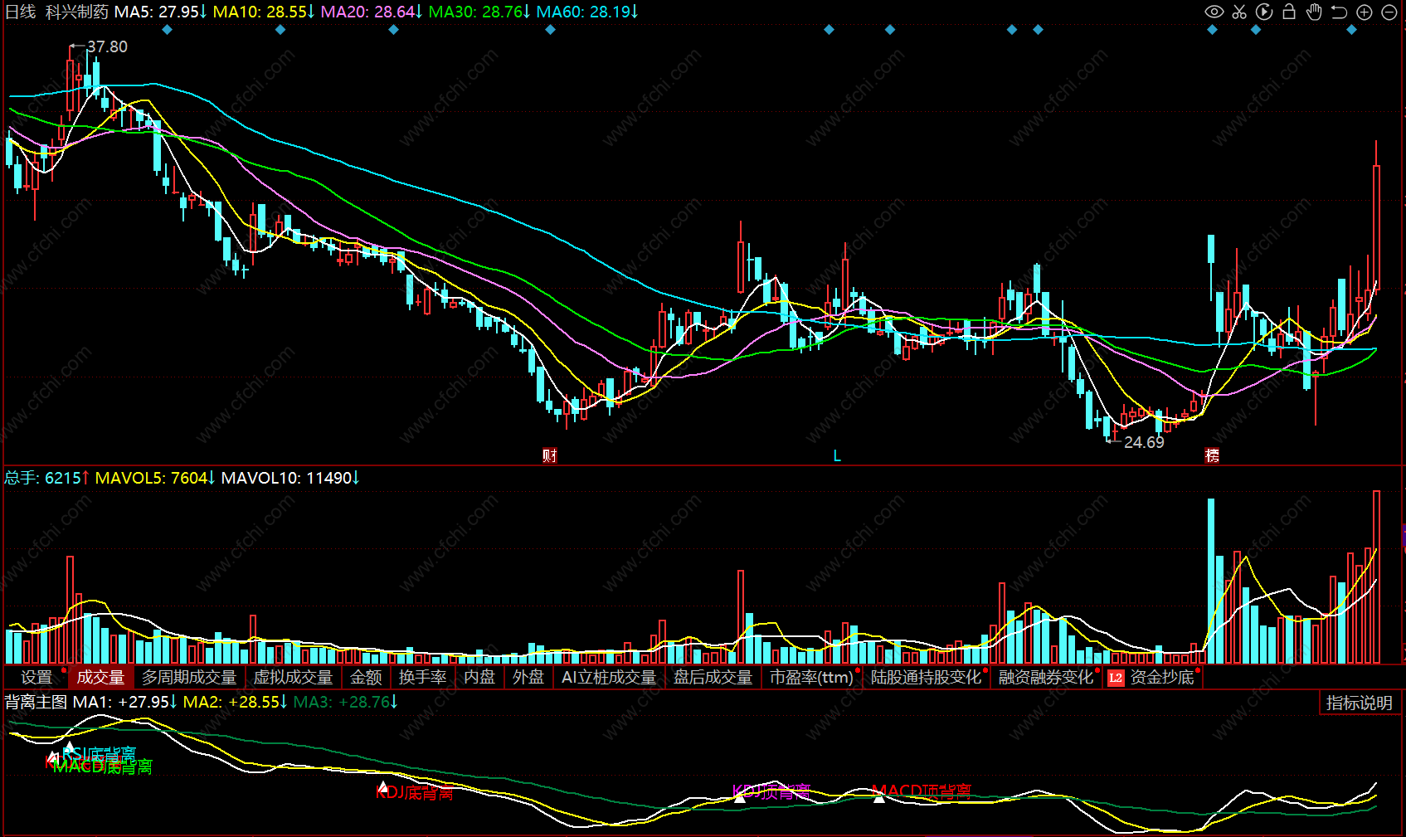Click the 日线 period label
Viewport: 1406px width, 837px height.
[21, 12]
